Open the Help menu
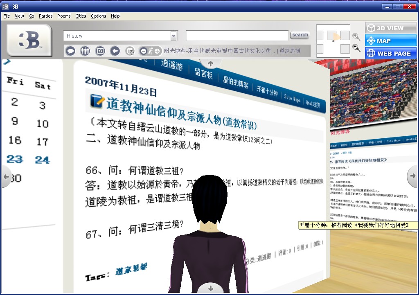 tap(115, 16)
